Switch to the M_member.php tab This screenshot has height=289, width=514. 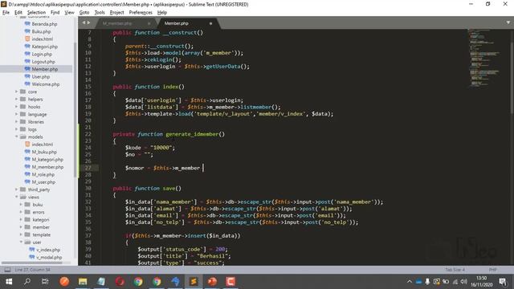tap(117, 23)
